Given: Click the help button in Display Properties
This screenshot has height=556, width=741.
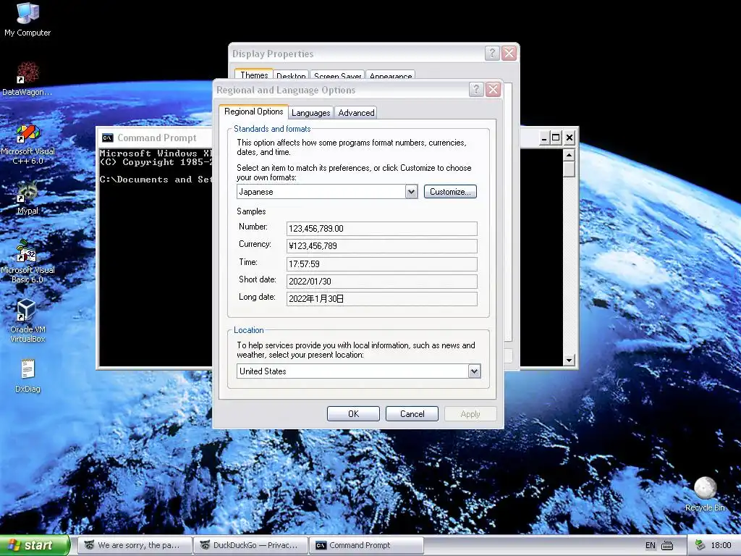Looking at the screenshot, I should pyautogui.click(x=492, y=53).
